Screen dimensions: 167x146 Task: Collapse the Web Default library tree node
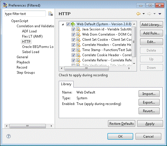(x=63, y=24)
